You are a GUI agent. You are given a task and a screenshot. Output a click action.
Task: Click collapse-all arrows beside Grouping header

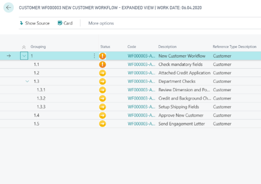coord(24,47)
